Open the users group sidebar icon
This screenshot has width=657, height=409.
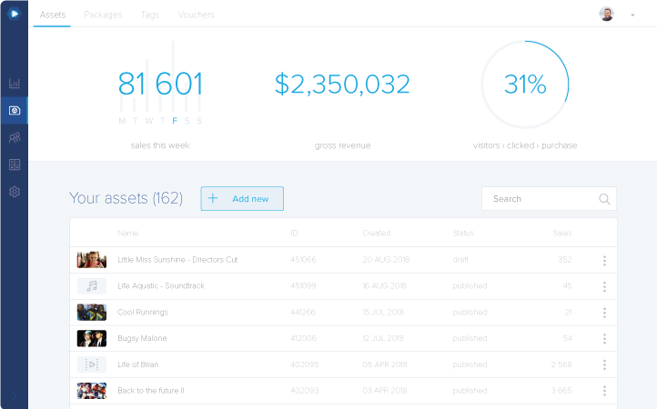click(15, 138)
